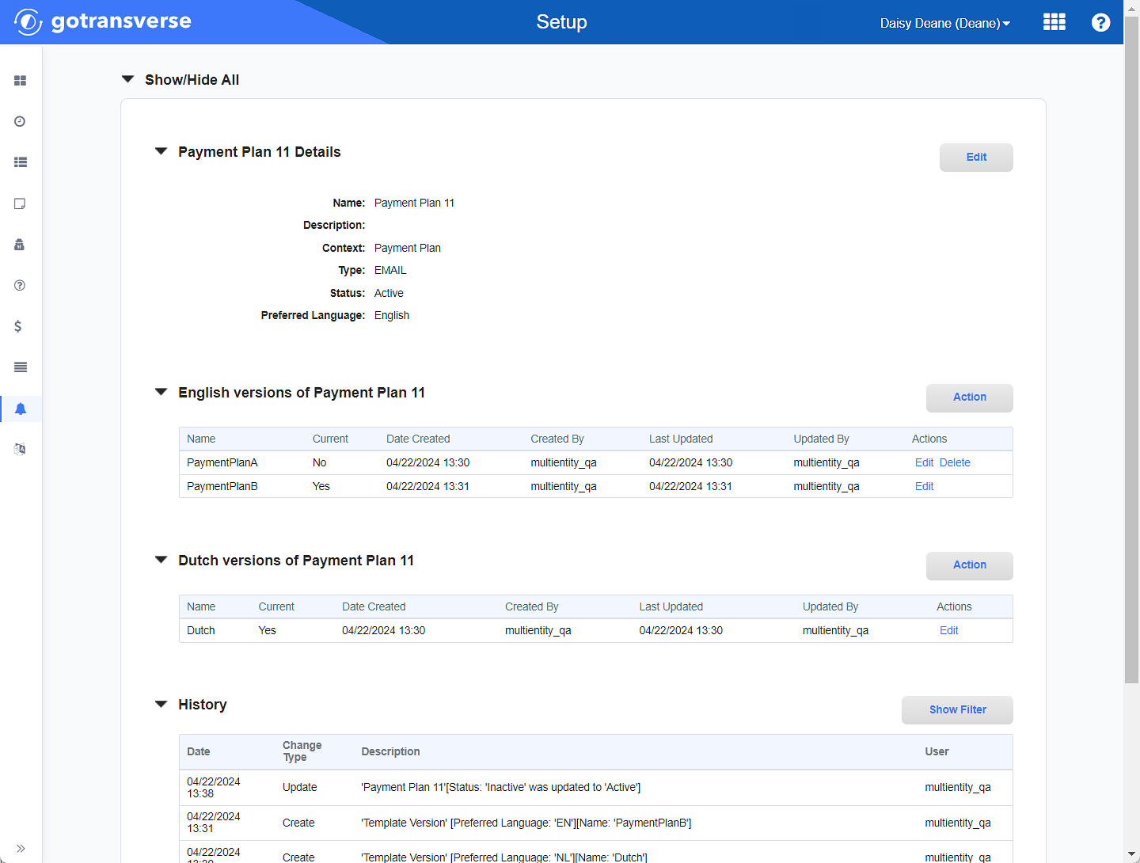Click the PaymentPlanB name cell

pyautogui.click(x=222, y=486)
